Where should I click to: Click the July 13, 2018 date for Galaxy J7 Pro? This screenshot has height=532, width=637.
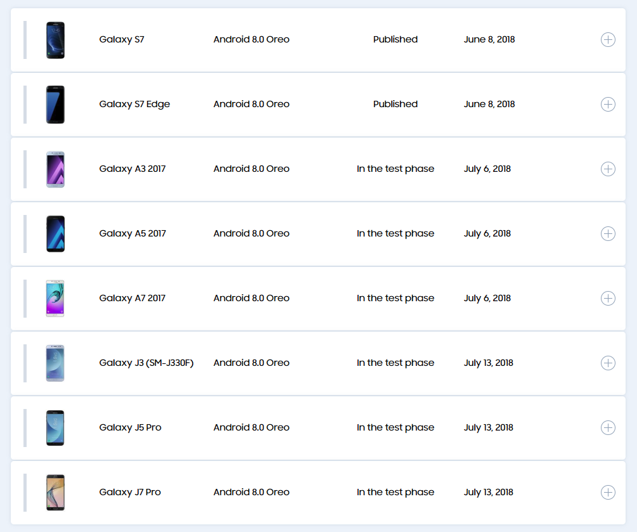[x=488, y=492]
